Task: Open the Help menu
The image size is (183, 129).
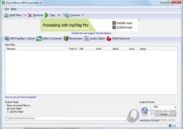Action: (x=14, y=9)
